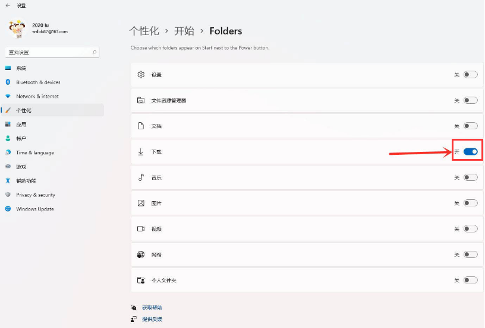Turn off the 下载 toggle
Image resolution: width=485 pixels, height=328 pixels.
click(x=471, y=151)
